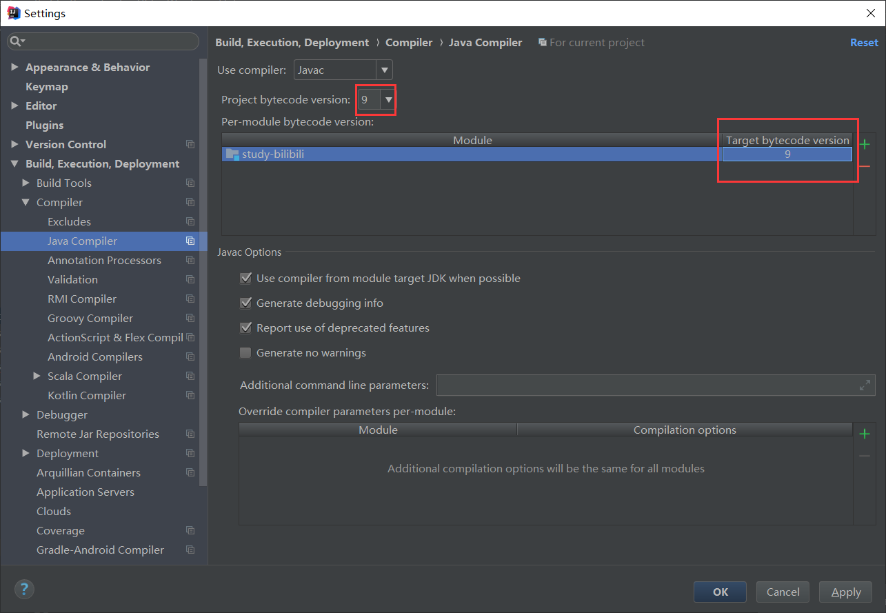The width and height of the screenshot is (886, 613).
Task: Expand the additional command line parameters field icon
Action: pos(865,385)
